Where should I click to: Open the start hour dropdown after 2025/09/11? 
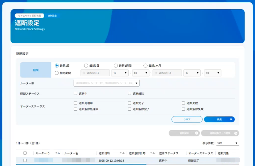pyautogui.click(x=120, y=73)
